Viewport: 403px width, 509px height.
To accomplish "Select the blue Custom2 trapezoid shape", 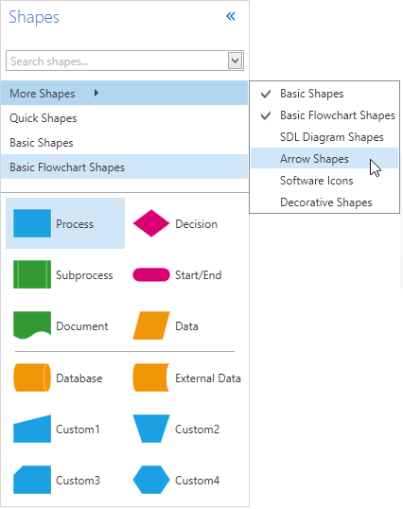I will [x=151, y=429].
